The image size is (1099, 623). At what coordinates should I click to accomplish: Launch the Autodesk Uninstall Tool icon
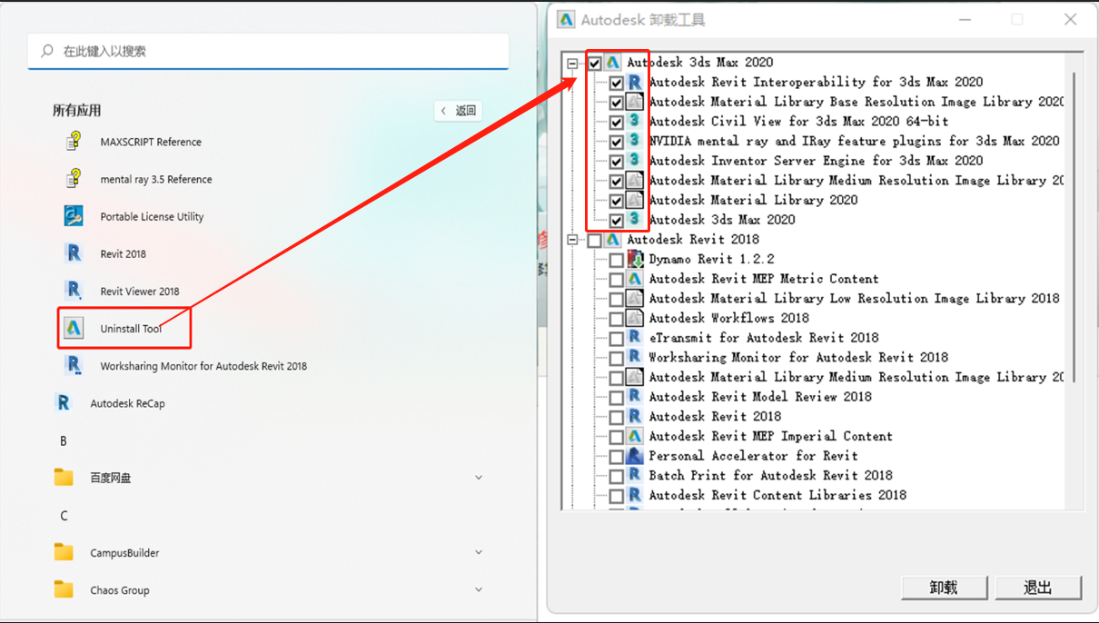pyautogui.click(x=74, y=328)
